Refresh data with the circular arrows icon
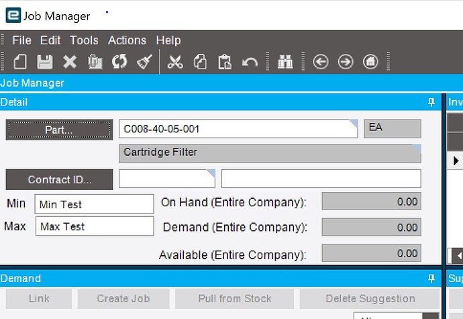Screen dimensions: 463x319 click(119, 62)
